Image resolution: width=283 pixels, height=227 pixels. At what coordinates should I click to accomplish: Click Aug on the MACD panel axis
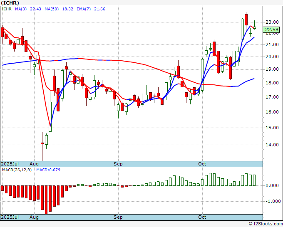[34, 217]
